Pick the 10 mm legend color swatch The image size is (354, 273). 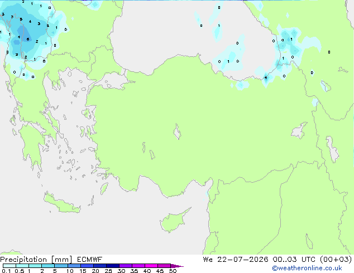tap(74, 266)
